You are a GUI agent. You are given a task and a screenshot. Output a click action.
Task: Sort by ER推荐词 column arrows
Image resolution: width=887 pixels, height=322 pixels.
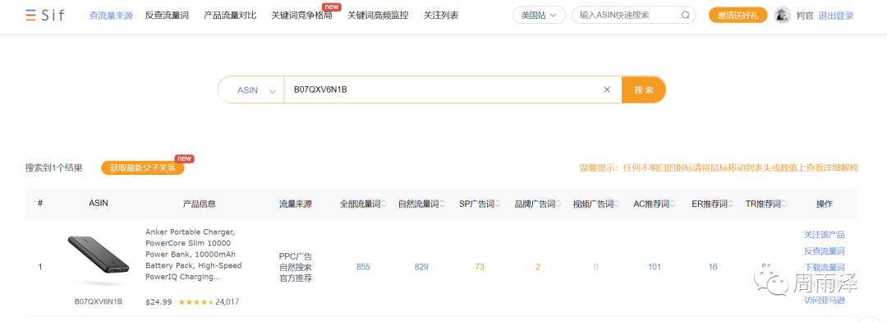731,204
